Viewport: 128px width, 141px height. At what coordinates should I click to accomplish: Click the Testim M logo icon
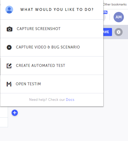(9, 84)
